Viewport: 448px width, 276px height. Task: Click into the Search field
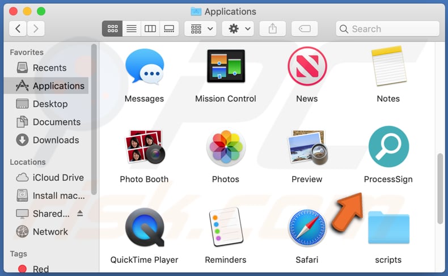click(x=388, y=28)
